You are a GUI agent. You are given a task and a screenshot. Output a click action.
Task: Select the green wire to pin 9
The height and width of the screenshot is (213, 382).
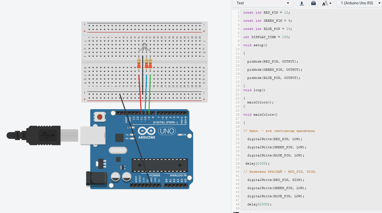(149, 94)
